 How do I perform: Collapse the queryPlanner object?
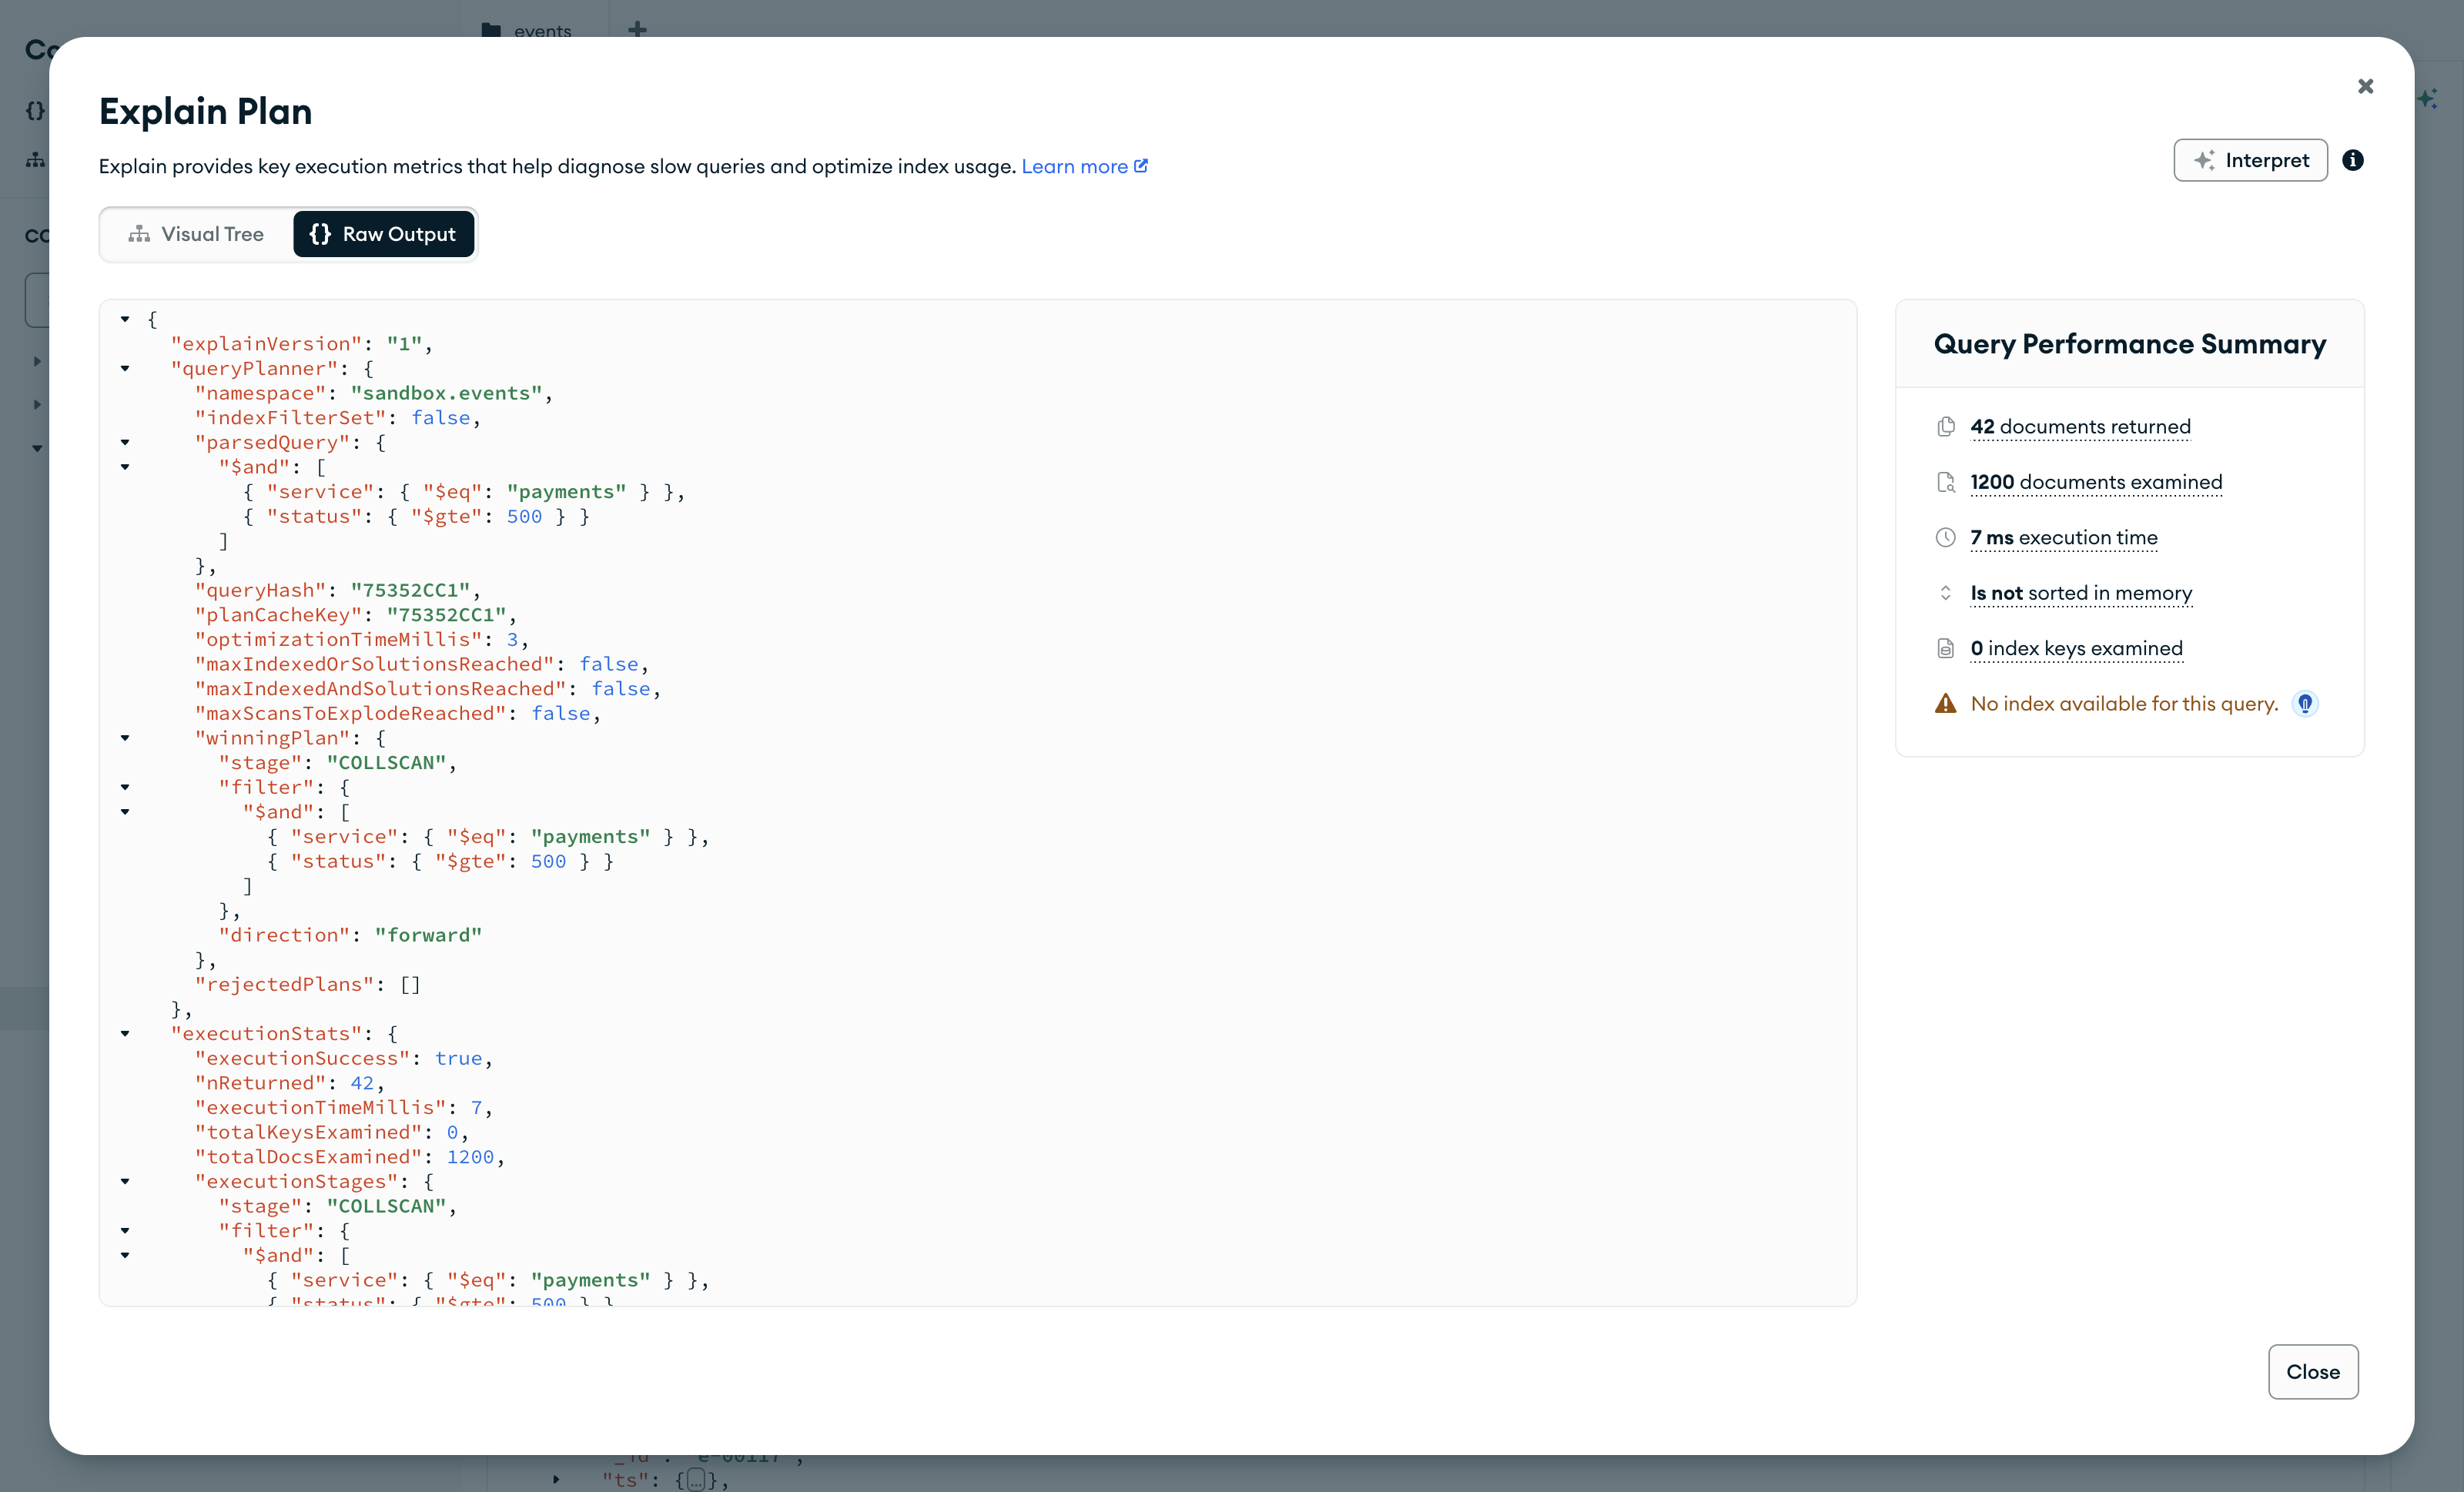click(125, 369)
